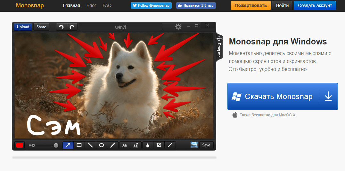This screenshot has width=345, height=171.
Task: Click the Share button
Action: (x=41, y=27)
